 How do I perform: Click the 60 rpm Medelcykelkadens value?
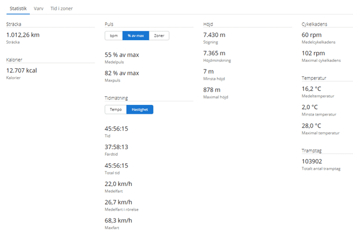(312, 35)
